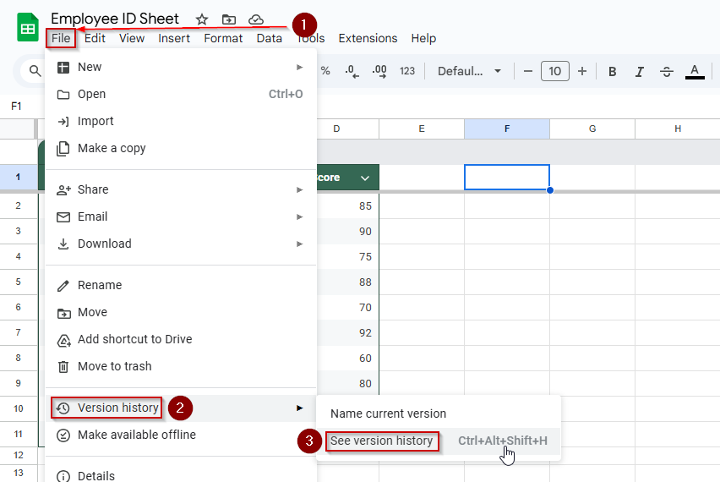Viewport: 720px width, 482px height.
Task: Click the search menus magnifier icon
Action: tap(35, 71)
